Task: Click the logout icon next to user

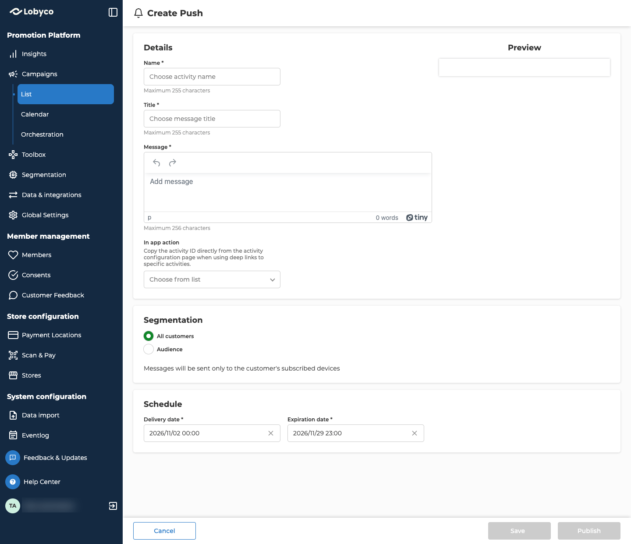Action: coord(113,506)
